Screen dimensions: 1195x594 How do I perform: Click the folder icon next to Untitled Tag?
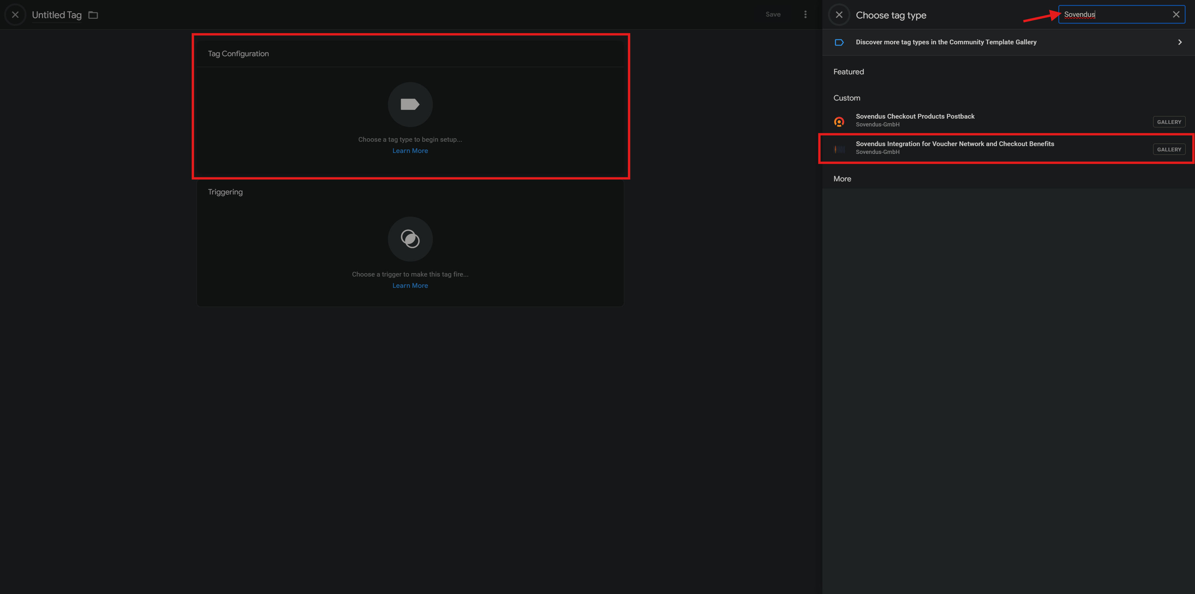point(93,15)
